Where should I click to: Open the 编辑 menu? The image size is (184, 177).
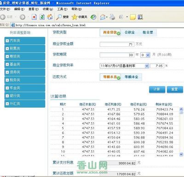(x=19, y=9)
